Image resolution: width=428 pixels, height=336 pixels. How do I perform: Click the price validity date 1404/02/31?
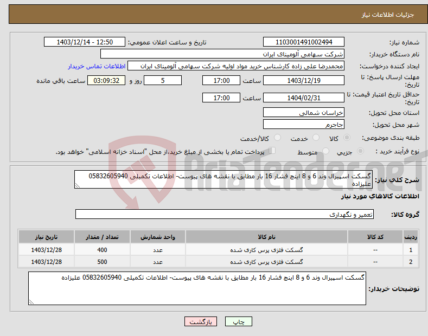pyautogui.click(x=304, y=98)
